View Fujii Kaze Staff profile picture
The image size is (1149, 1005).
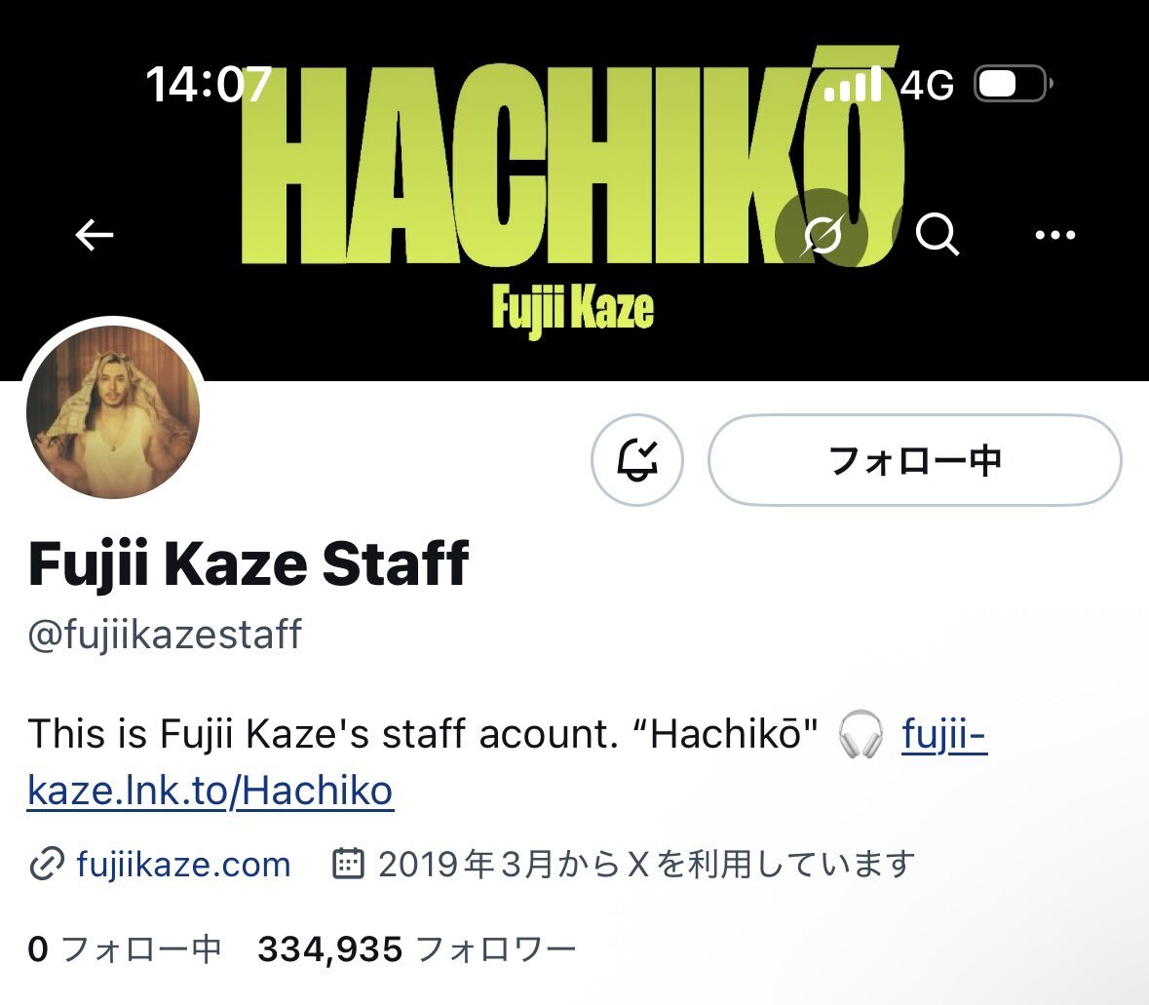pyautogui.click(x=114, y=411)
